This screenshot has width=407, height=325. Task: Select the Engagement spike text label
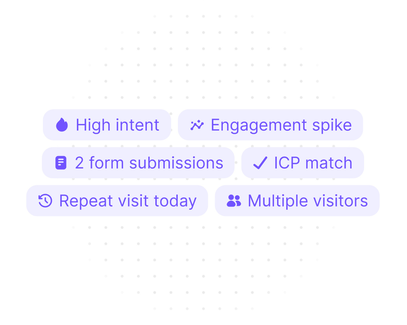coord(281,125)
